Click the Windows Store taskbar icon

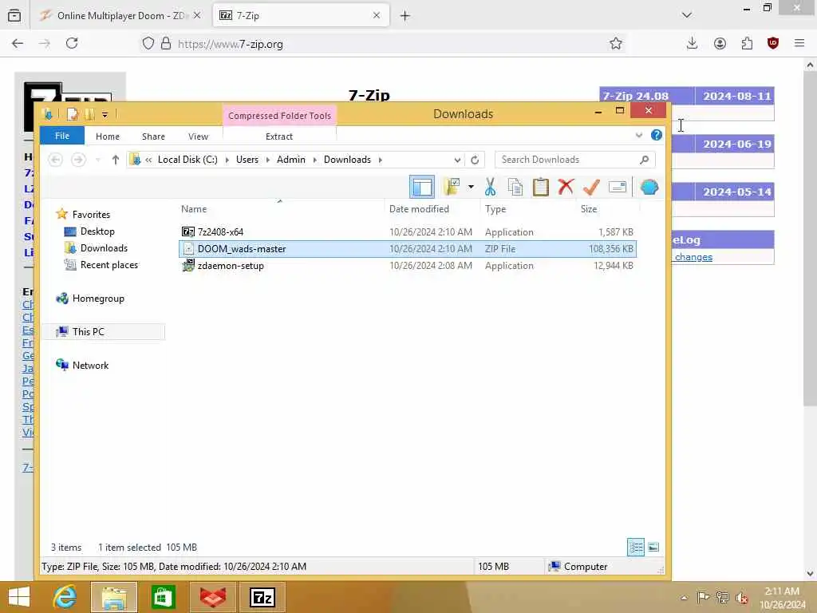click(163, 597)
